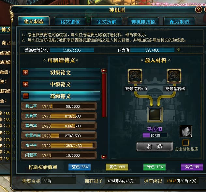206x192 pixels.
Task: Go to the 神机匣技能 tab
Action: (143, 22)
